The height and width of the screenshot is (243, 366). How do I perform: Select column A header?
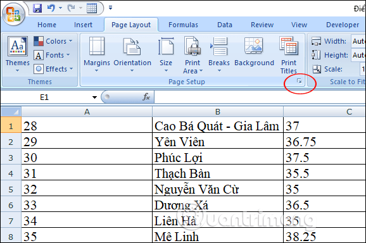87,112
